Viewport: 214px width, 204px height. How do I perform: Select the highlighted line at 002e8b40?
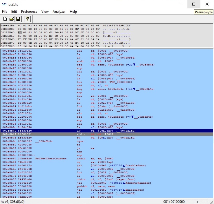[x=107, y=131]
